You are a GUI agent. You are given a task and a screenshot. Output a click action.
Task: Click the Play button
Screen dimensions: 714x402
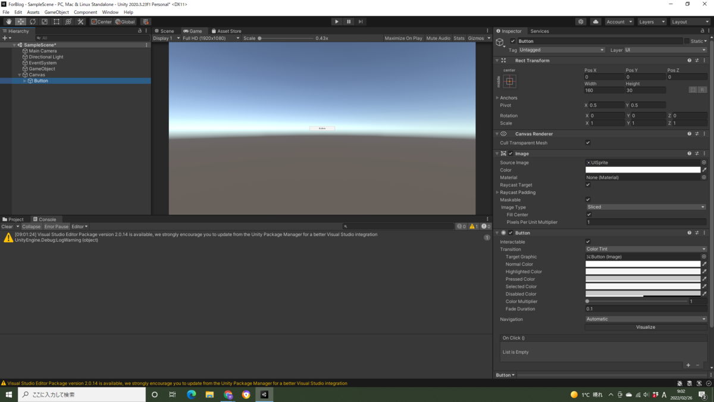(x=337, y=21)
